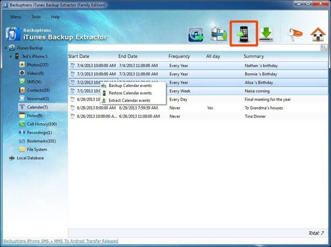Click the database export toolbar icon

[219, 34]
